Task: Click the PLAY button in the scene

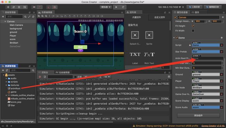Action: [80, 47]
